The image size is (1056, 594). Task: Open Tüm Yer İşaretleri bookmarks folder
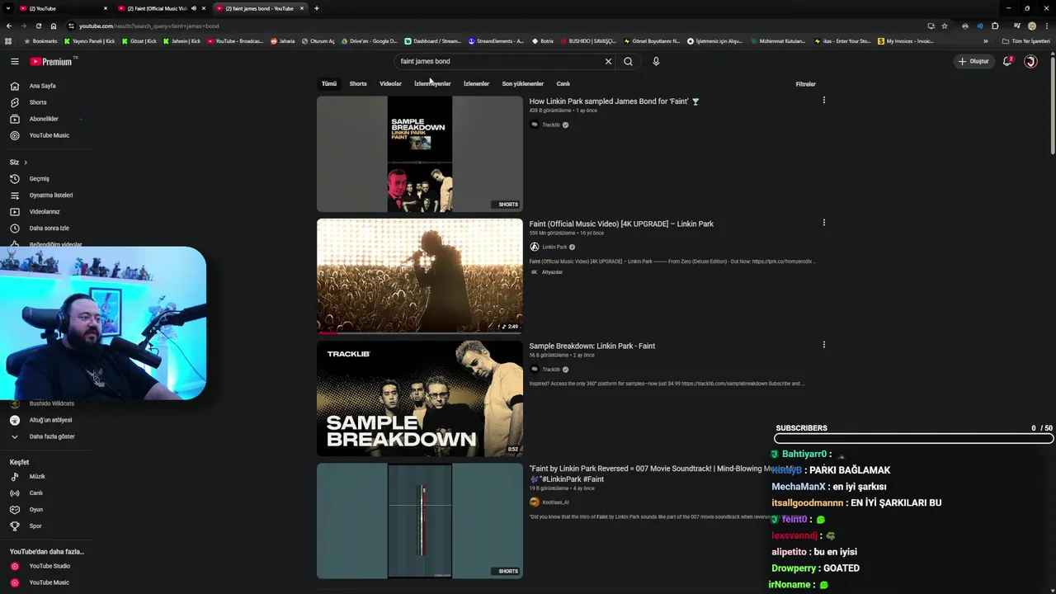click(1025, 41)
